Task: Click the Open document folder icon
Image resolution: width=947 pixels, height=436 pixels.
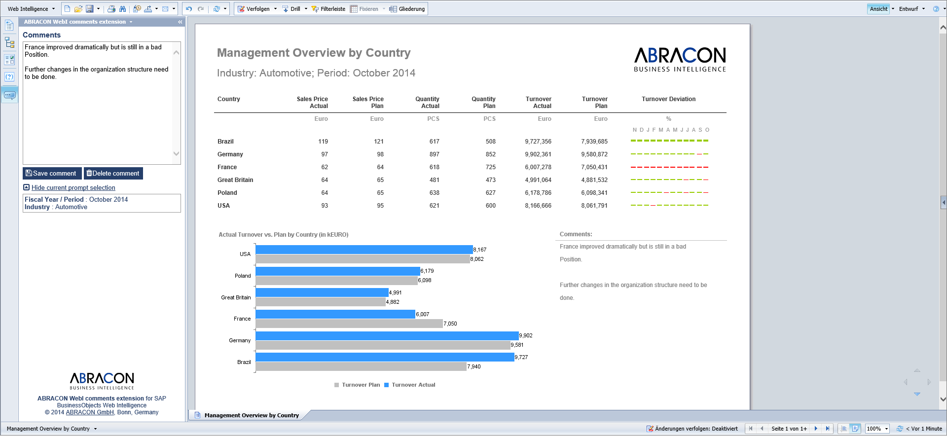Action: coord(78,9)
